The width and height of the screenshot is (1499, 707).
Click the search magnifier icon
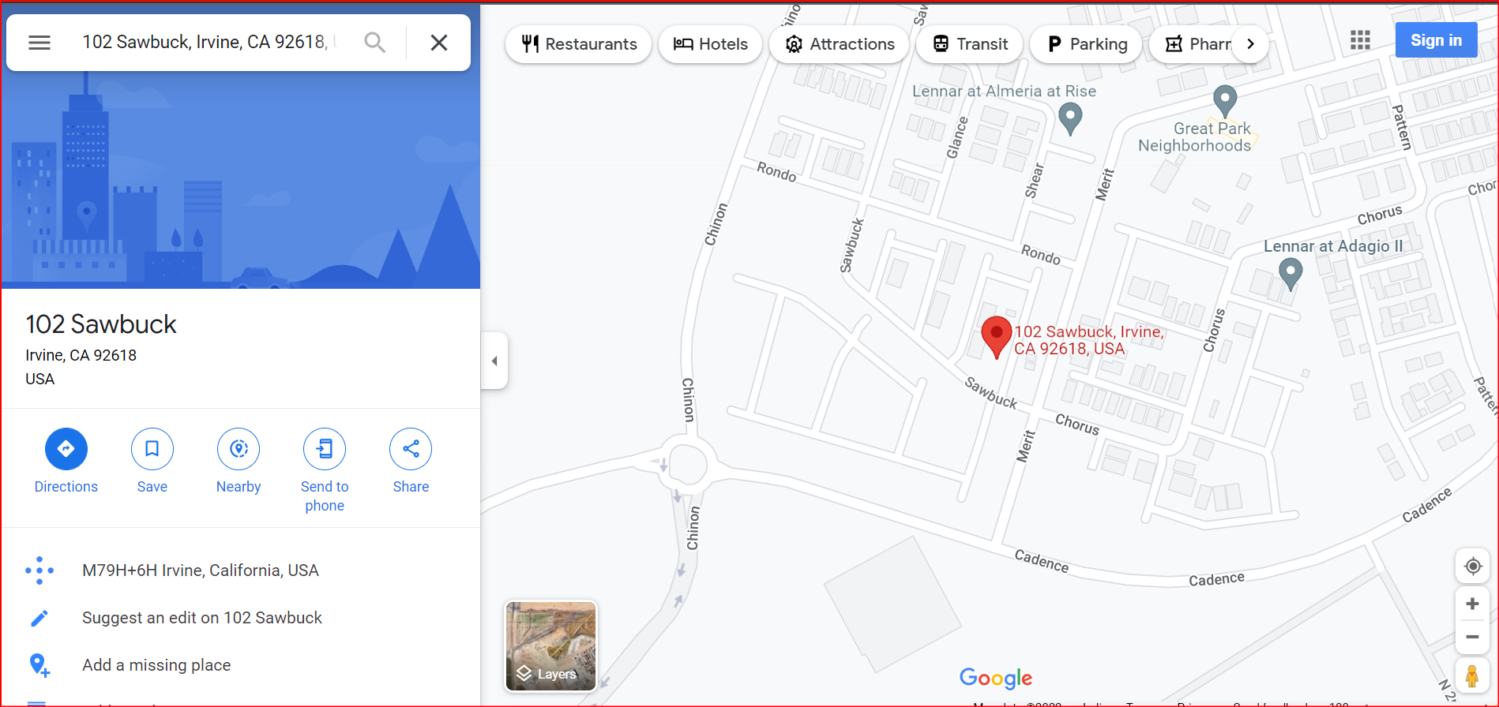click(x=375, y=43)
